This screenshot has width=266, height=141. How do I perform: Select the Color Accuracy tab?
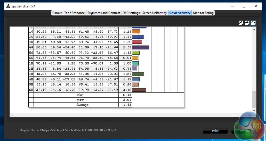tap(180, 13)
